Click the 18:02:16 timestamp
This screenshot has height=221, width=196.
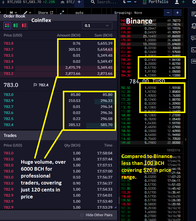[173, 150]
